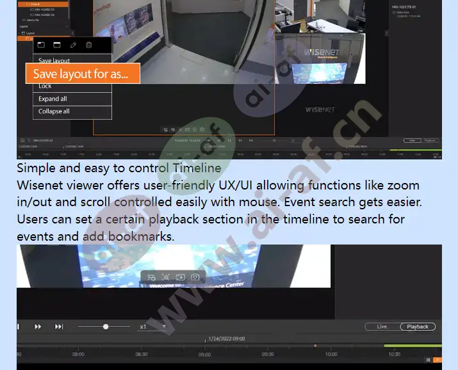Screen dimensions: 458x370
Task: Click fast forward in upper playback bar
Action: coord(240,140)
